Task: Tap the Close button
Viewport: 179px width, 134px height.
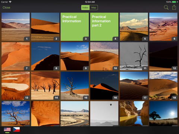Action: pyautogui.click(x=6, y=7)
